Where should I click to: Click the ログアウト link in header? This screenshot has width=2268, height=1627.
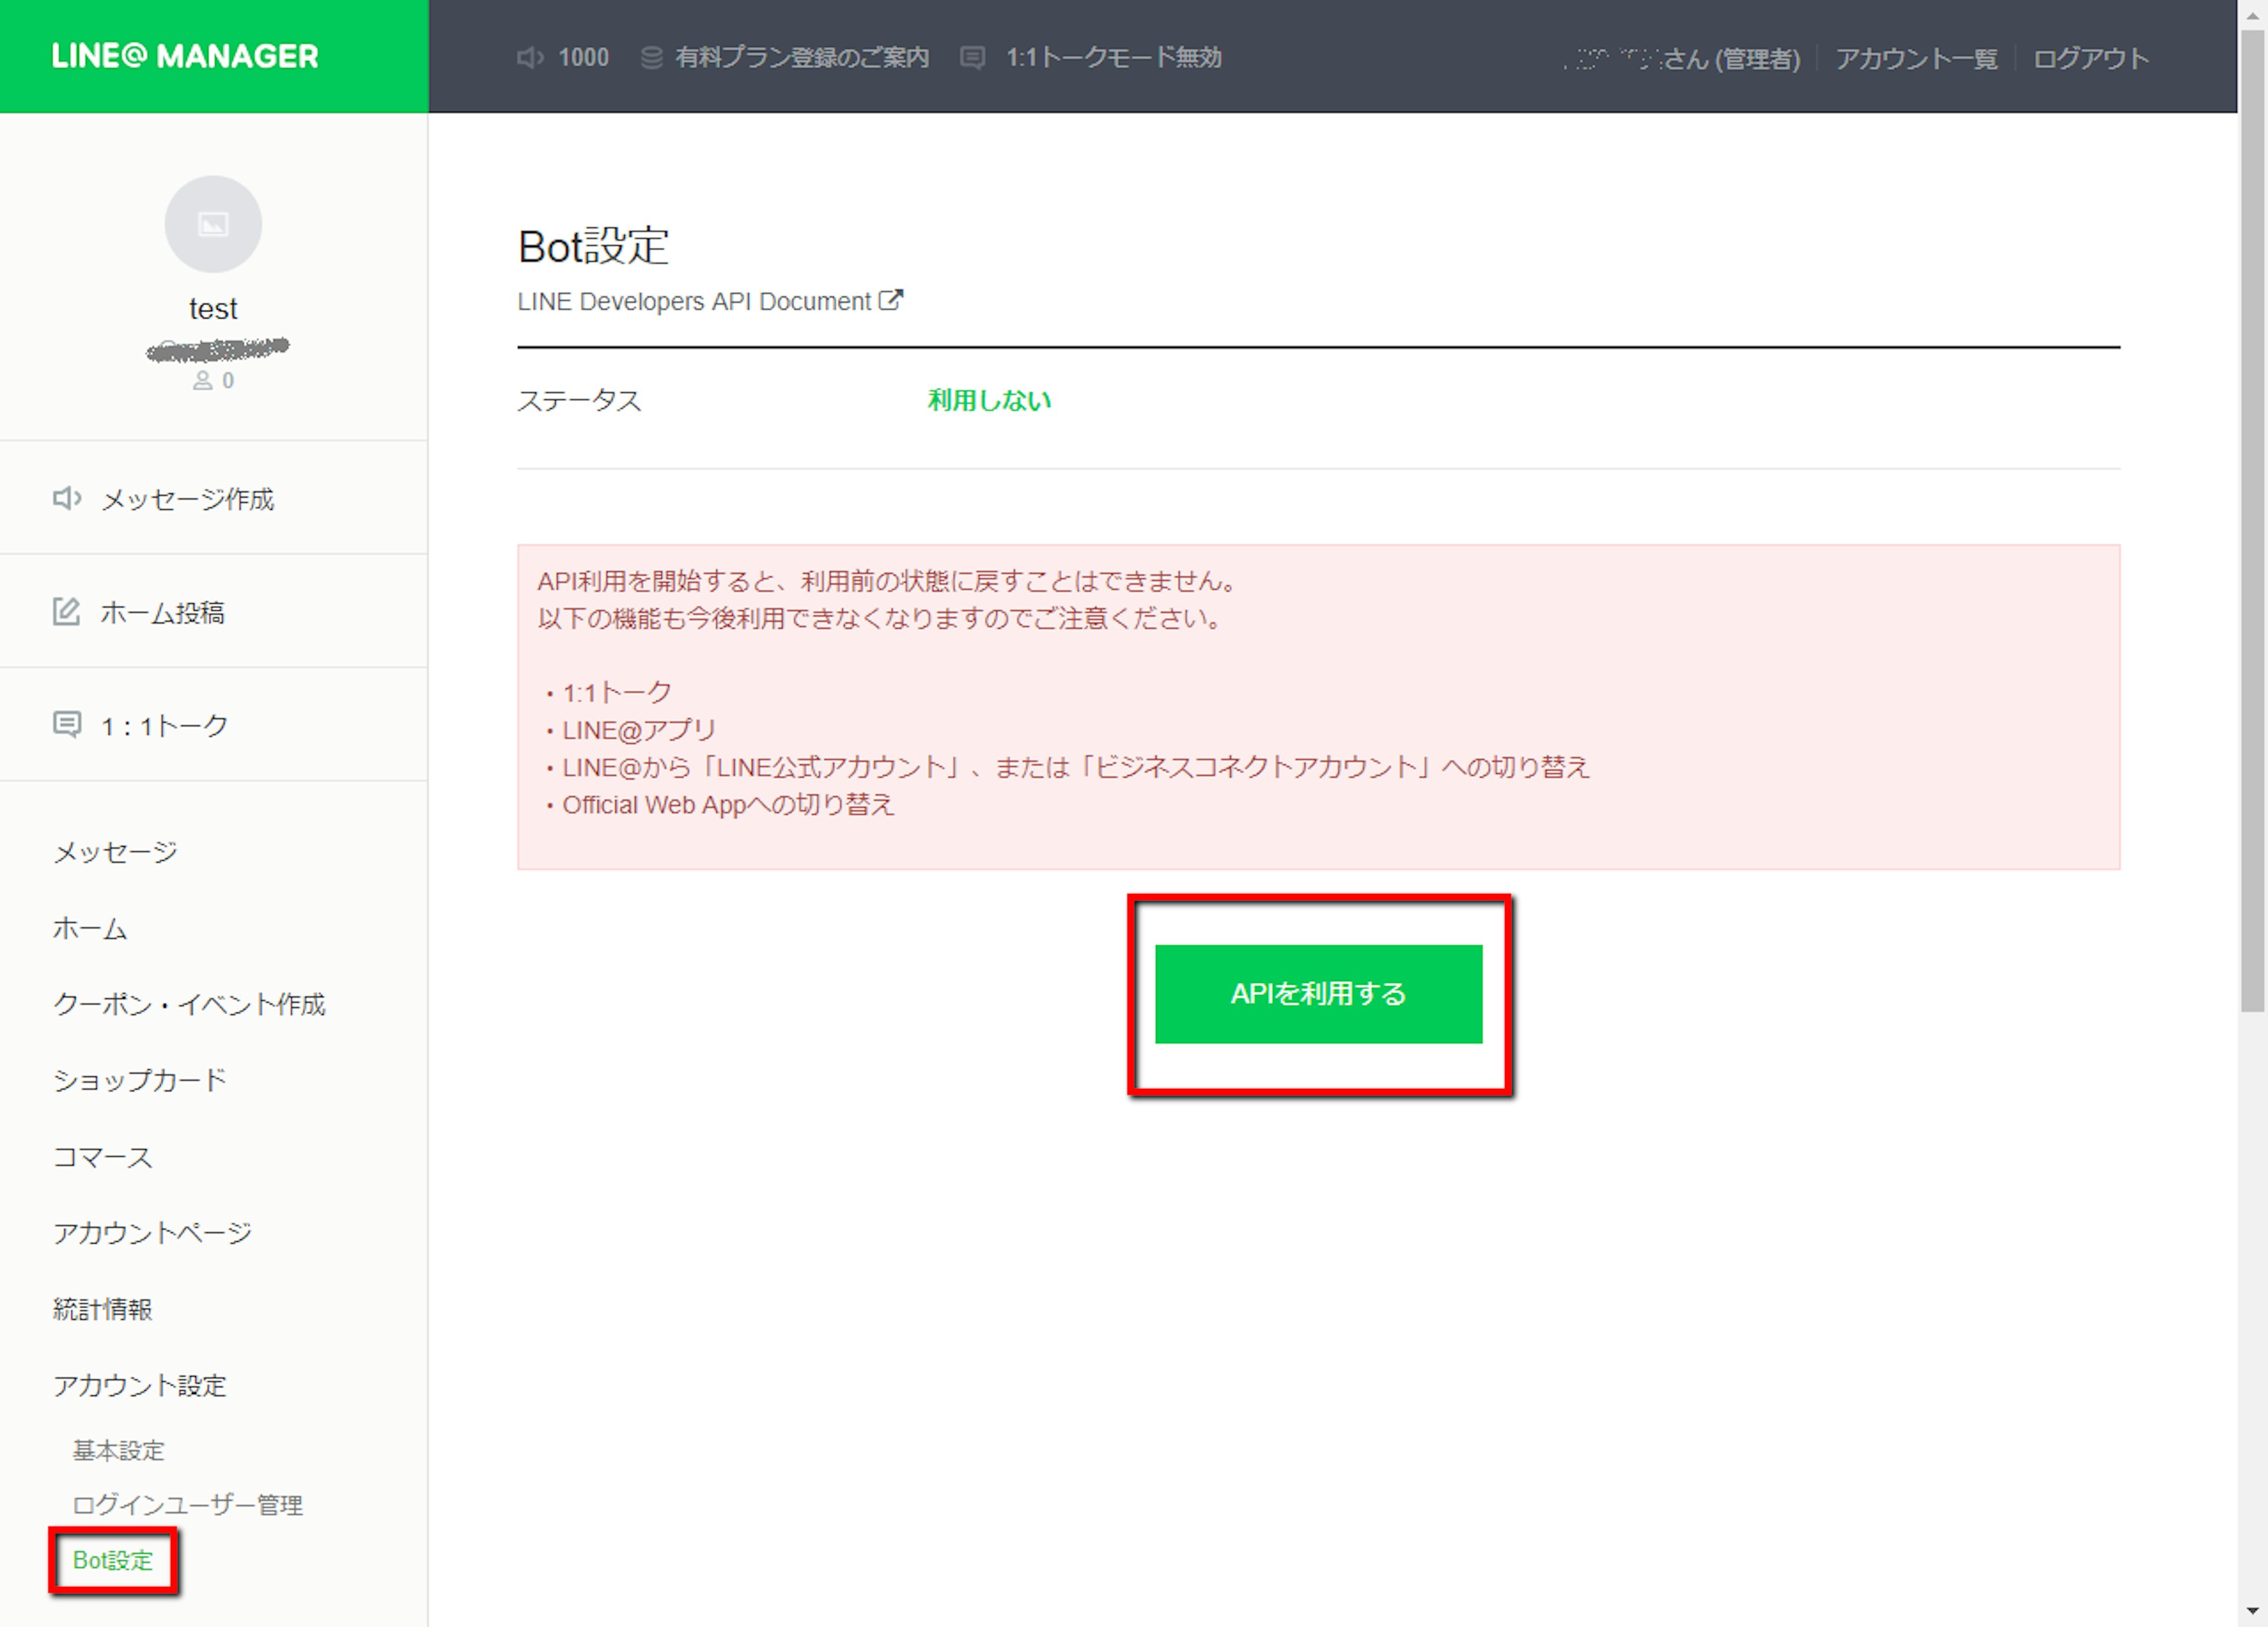click(2090, 58)
